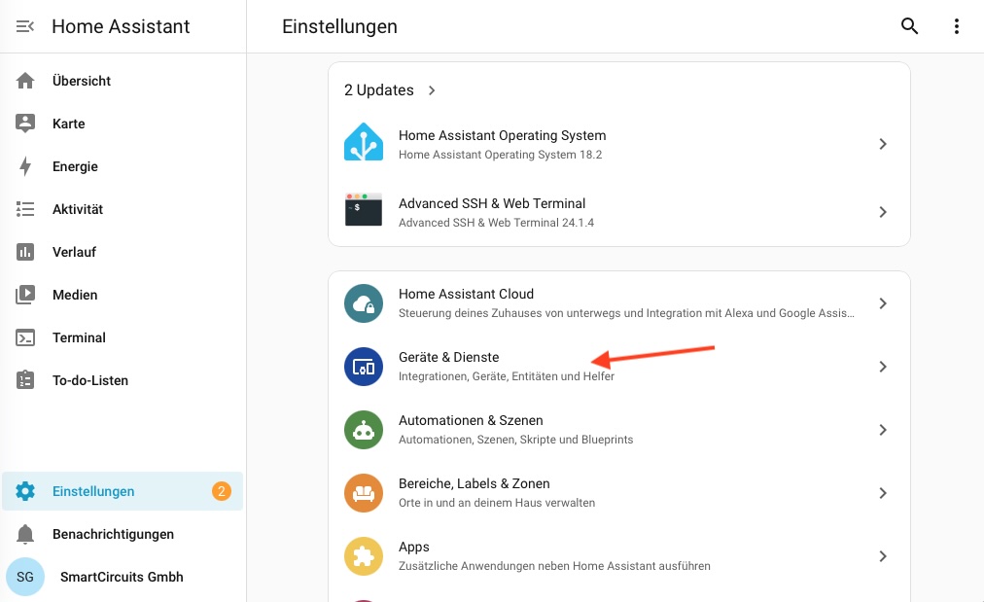Click the Medien play icon

click(x=25, y=295)
